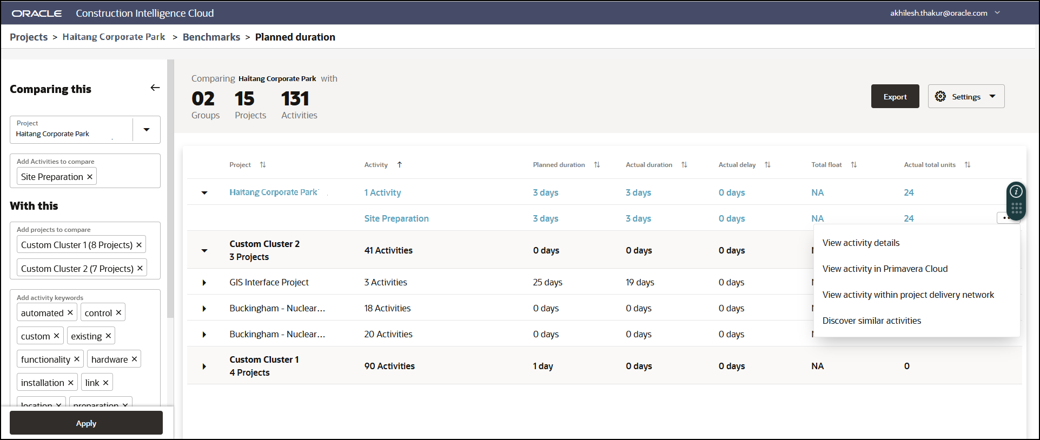Viewport: 1040px width, 440px height.
Task: Open Settings gear menu
Action: pyautogui.click(x=966, y=96)
